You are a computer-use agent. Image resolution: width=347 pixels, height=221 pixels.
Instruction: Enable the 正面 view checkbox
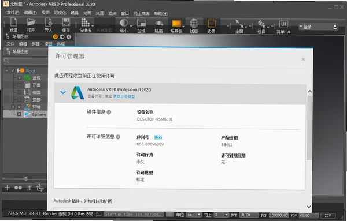coord(19,85)
